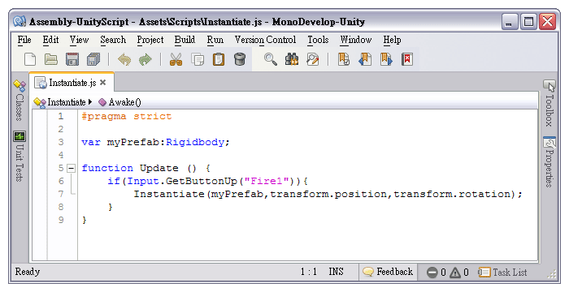Open the Instantiate class breadcrumb dropdown

point(63,102)
